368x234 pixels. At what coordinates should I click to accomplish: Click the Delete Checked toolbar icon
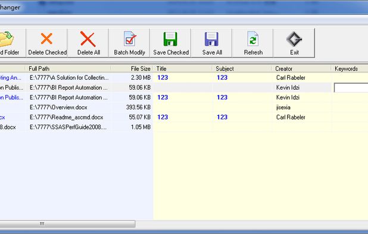click(46, 39)
